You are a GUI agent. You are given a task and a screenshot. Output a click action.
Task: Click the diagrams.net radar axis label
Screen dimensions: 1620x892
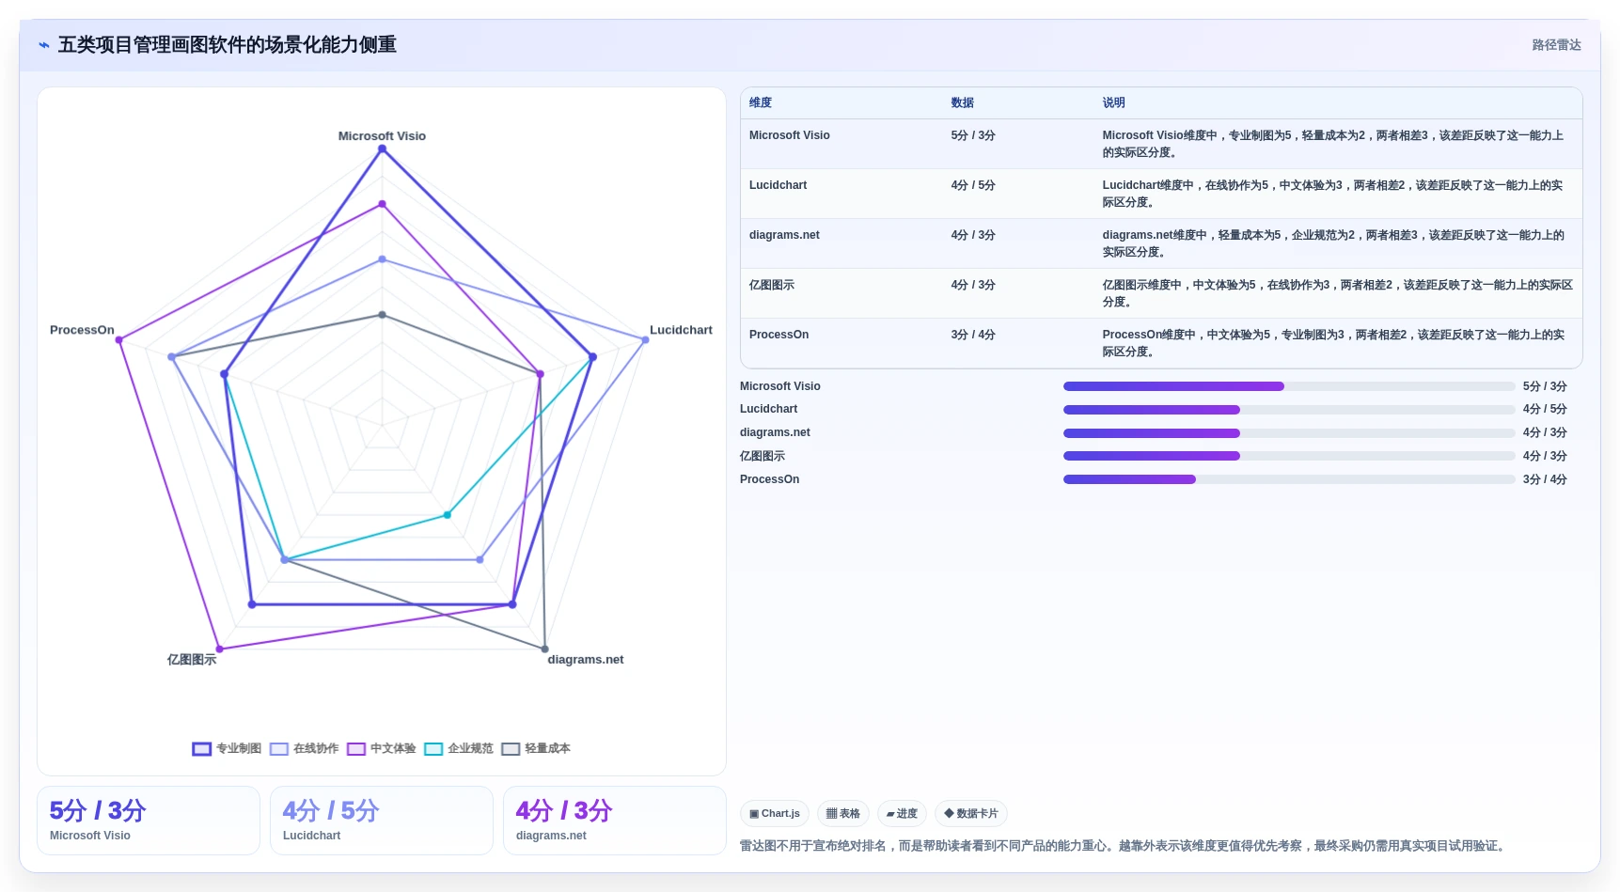pyautogui.click(x=585, y=660)
